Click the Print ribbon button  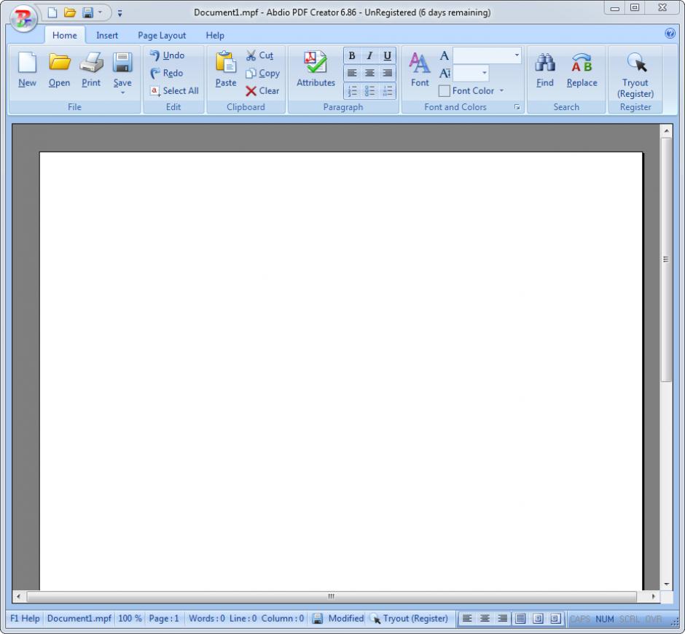coord(91,69)
